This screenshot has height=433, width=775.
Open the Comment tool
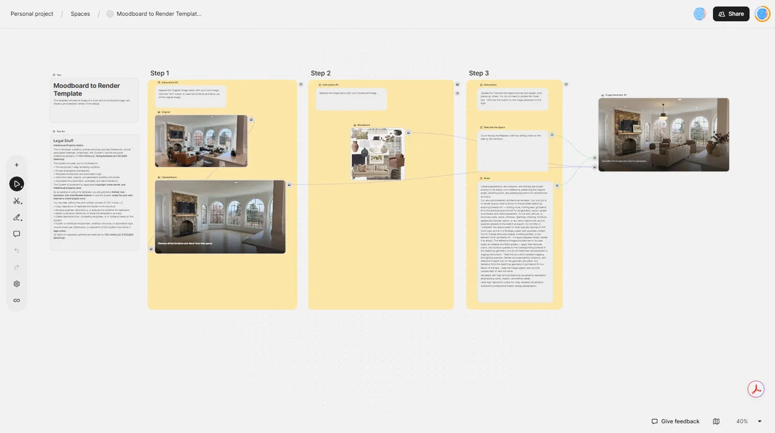click(x=16, y=233)
